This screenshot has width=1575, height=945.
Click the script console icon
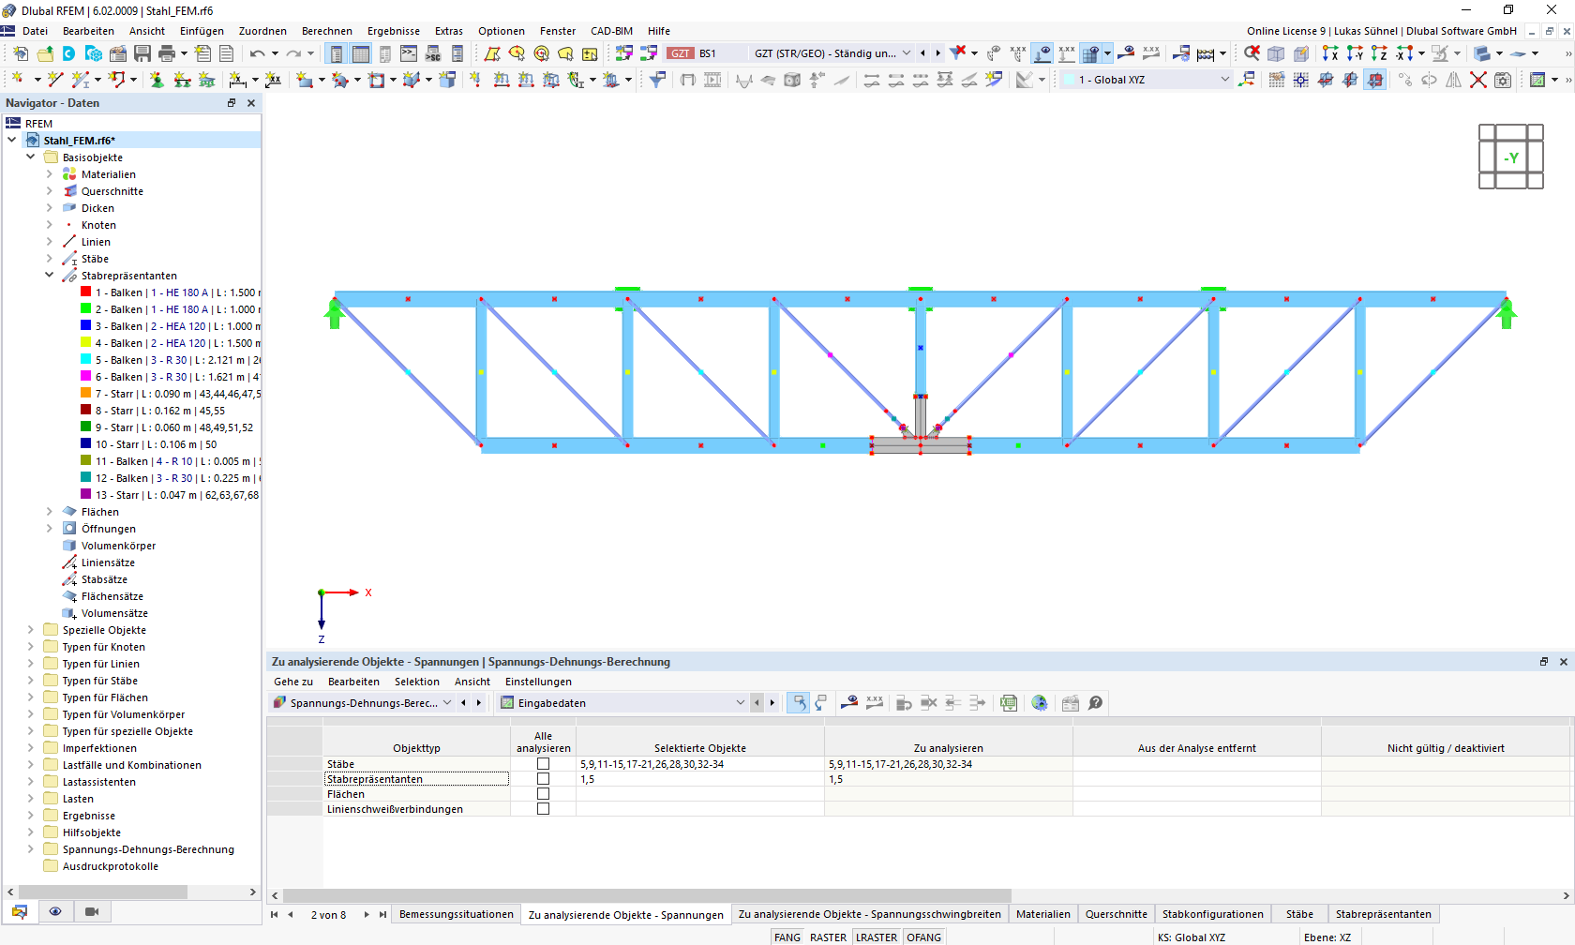tap(409, 53)
